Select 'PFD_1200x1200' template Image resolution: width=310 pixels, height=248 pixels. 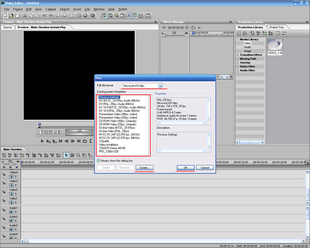pyautogui.click(x=108, y=152)
